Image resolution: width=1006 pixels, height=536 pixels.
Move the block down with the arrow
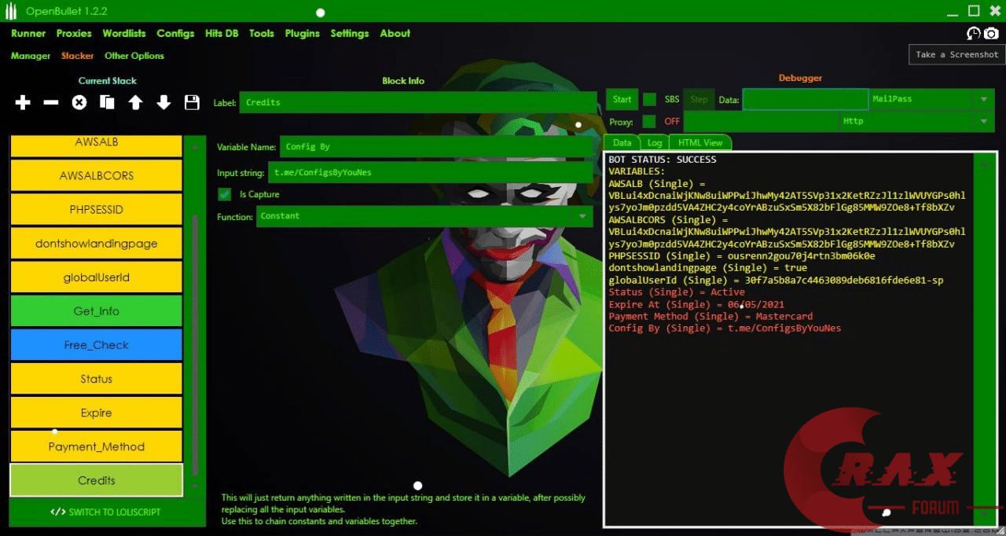click(x=163, y=102)
